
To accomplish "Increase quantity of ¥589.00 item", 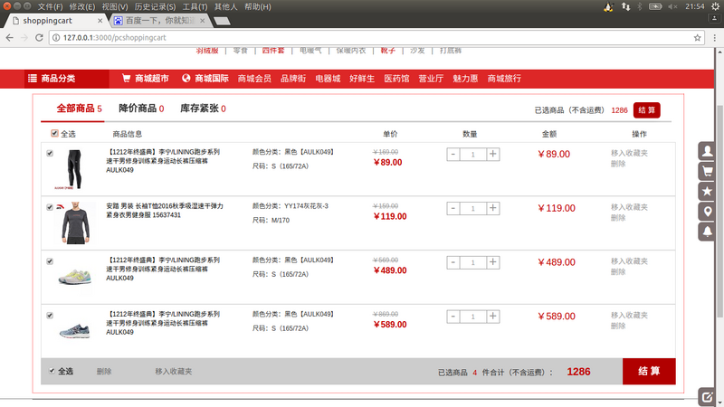I will click(x=493, y=316).
